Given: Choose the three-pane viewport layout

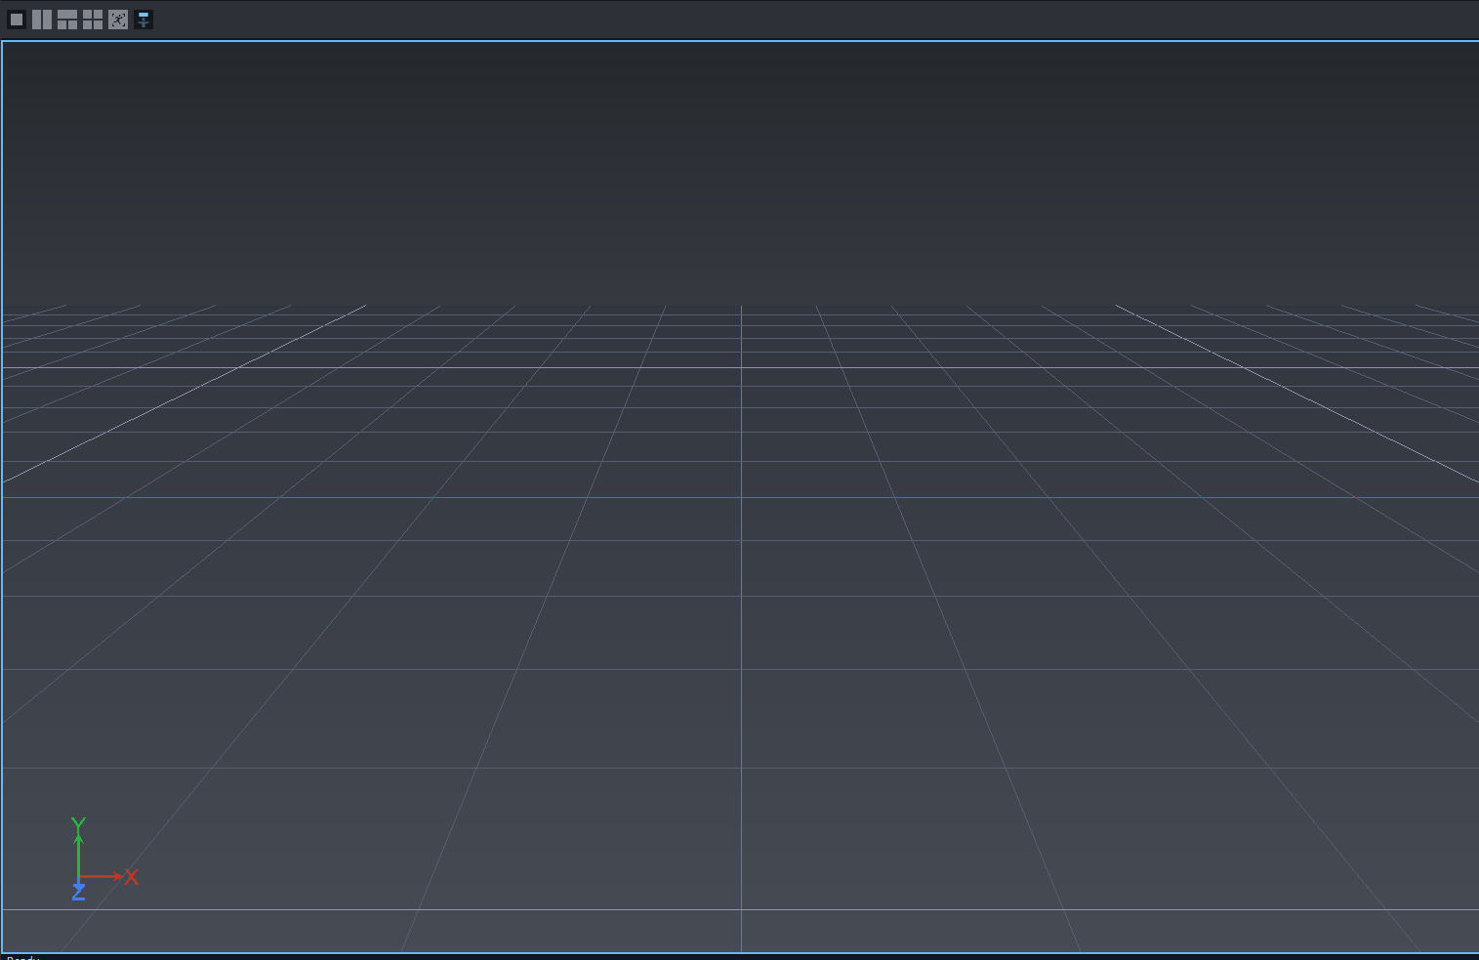Looking at the screenshot, I should (67, 20).
